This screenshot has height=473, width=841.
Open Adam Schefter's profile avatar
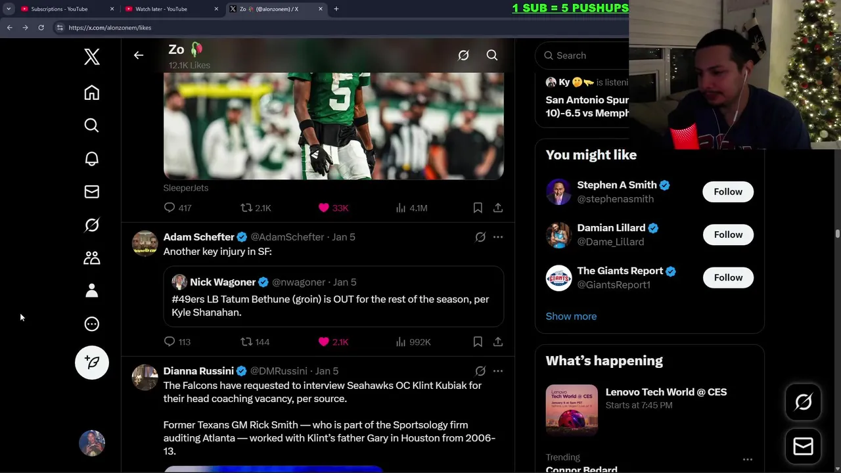pyautogui.click(x=145, y=243)
